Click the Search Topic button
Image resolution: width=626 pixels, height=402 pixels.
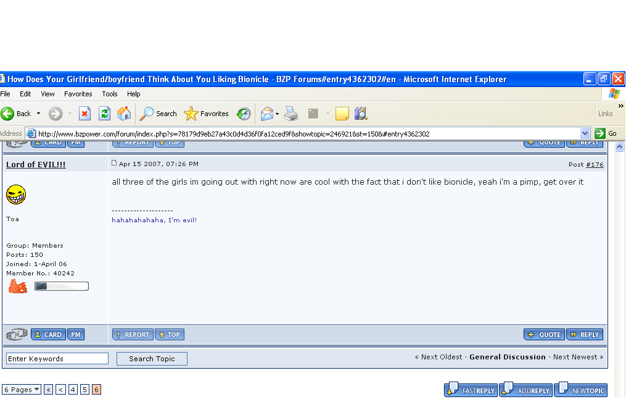pos(152,359)
